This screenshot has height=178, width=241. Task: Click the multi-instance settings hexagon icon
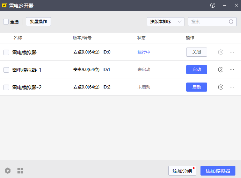[x=8, y=171]
